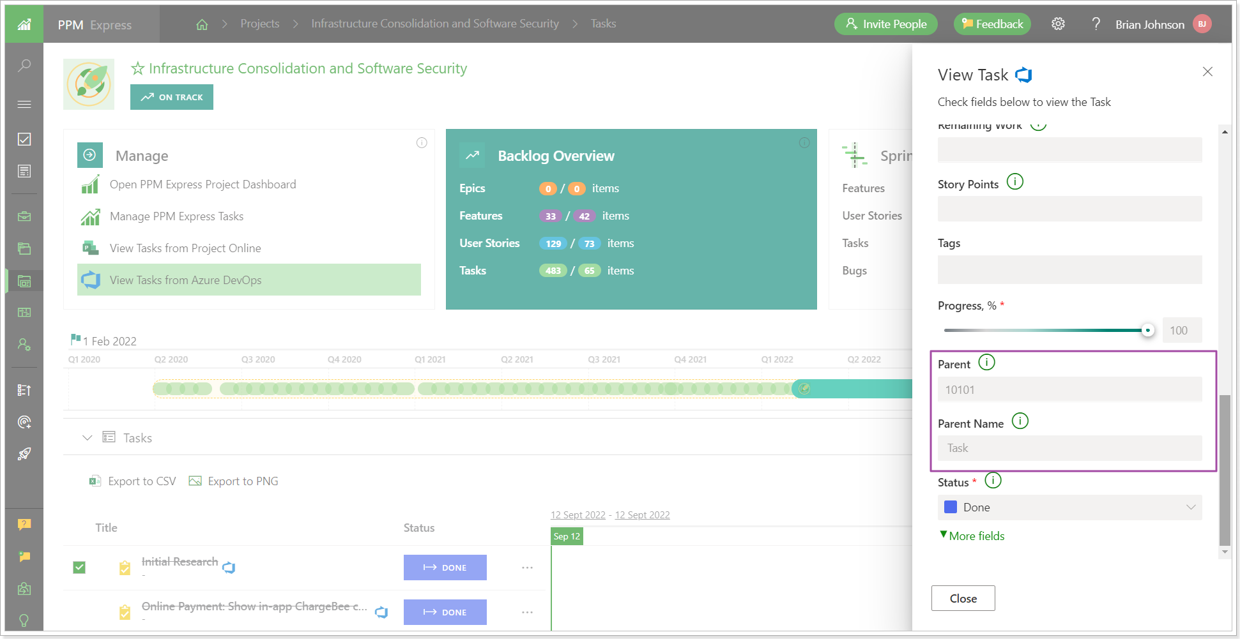The height and width of the screenshot is (639, 1240).
Task: Click Features 33 count badge
Action: pos(550,216)
